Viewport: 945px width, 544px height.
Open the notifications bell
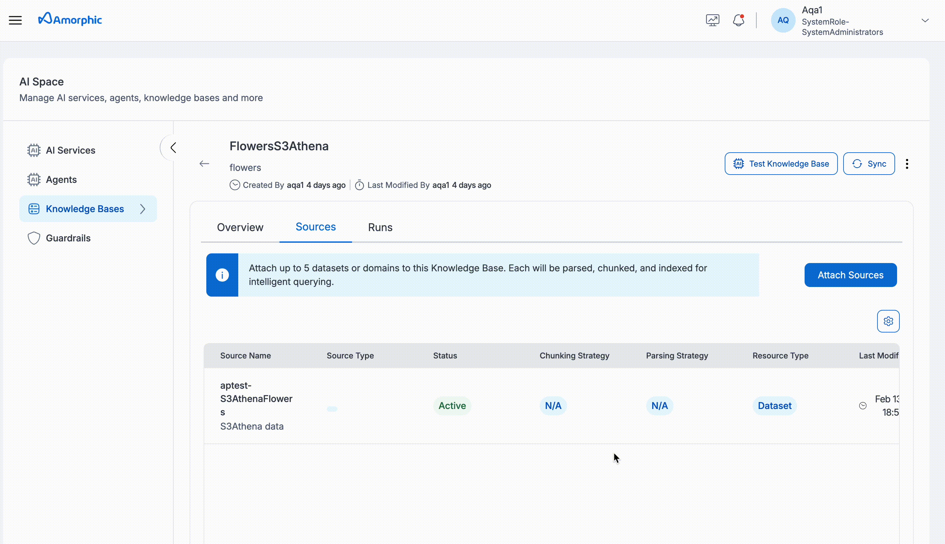(x=738, y=20)
